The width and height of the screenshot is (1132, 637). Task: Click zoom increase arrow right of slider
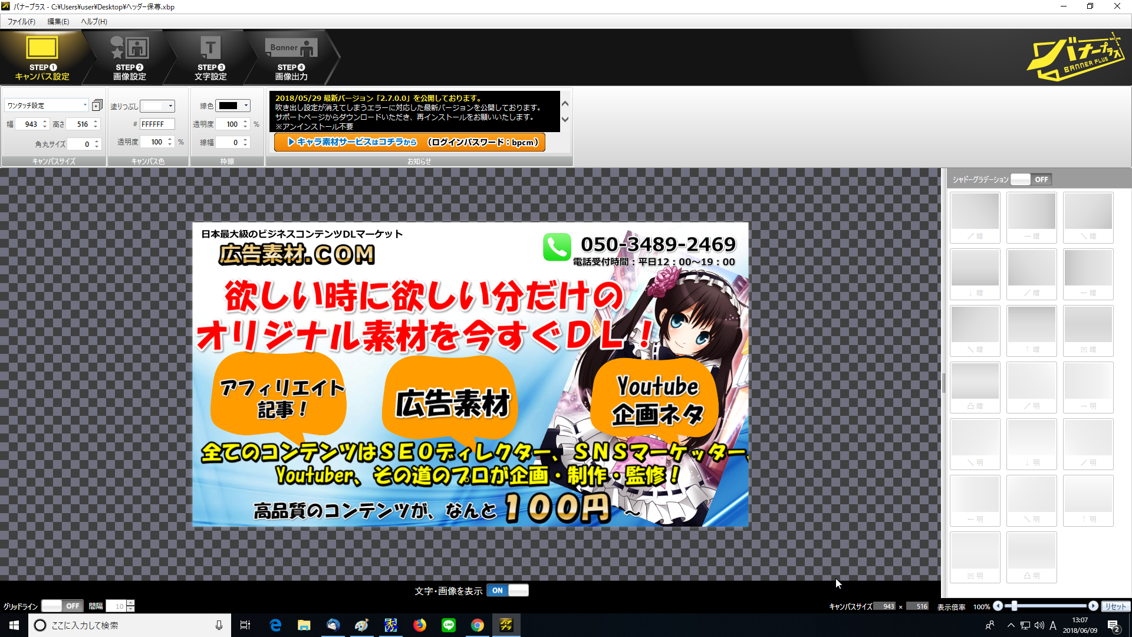click(x=1092, y=606)
